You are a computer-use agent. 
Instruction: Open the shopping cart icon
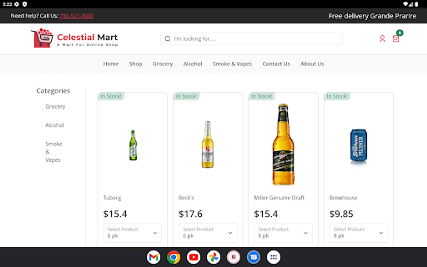(396, 39)
